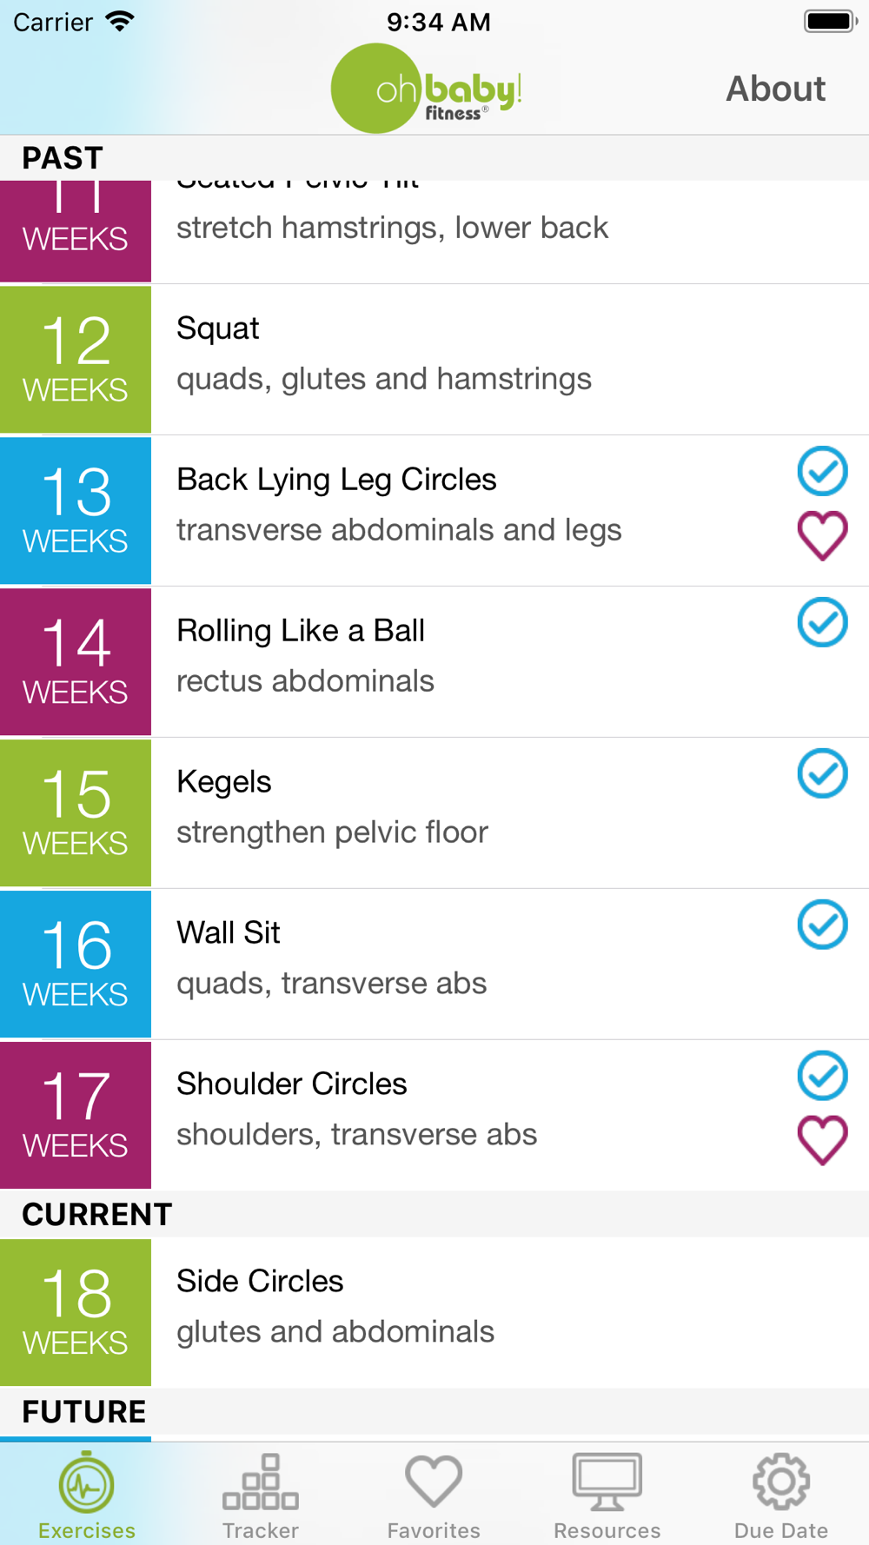Unfavorite Back Lying Leg Circles heart

pos(822,535)
